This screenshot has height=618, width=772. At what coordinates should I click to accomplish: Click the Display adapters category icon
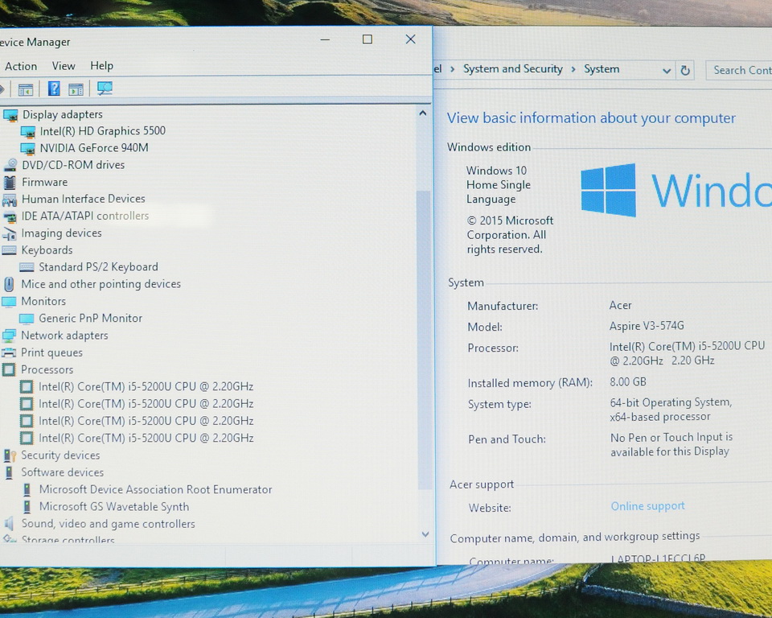tap(10, 115)
